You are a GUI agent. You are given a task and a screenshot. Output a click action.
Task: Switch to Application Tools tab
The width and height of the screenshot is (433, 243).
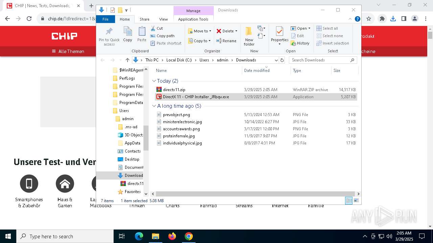tap(193, 19)
